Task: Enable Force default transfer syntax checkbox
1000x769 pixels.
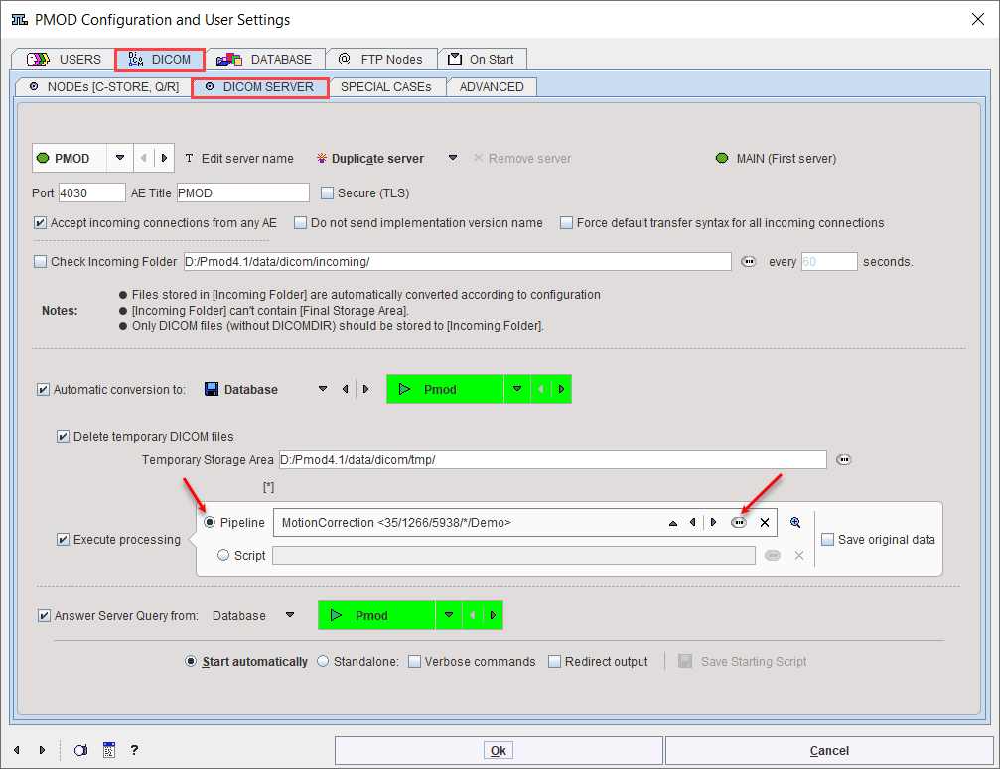Action: (x=566, y=223)
